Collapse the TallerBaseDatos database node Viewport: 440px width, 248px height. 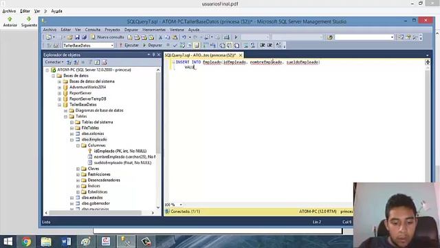[60, 105]
